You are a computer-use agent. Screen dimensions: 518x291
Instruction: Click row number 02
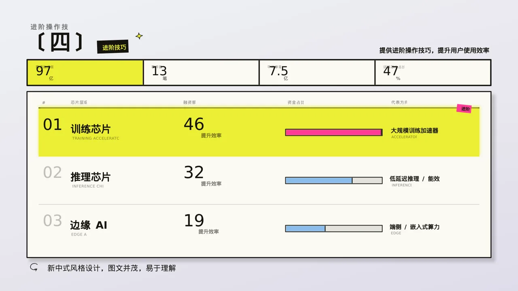click(53, 173)
